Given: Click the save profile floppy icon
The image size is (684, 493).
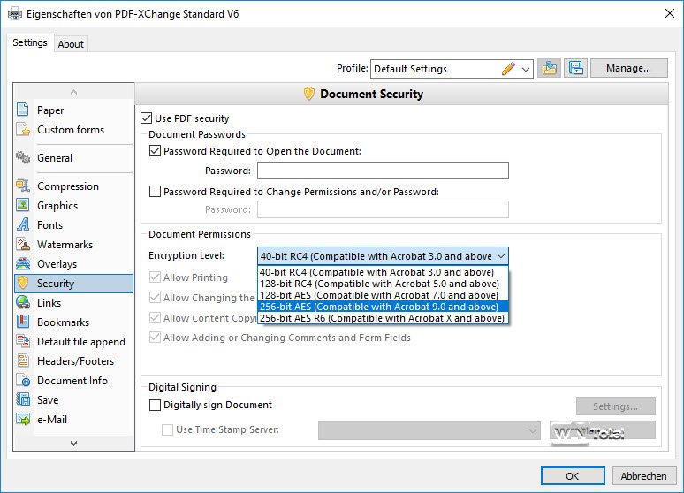Looking at the screenshot, I should 577,69.
